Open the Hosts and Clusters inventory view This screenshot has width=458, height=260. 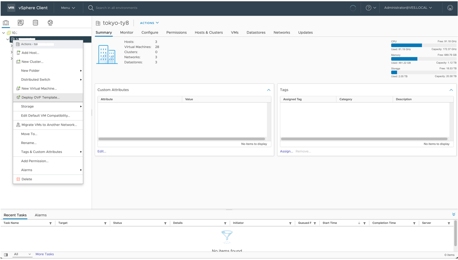[x=6, y=22]
